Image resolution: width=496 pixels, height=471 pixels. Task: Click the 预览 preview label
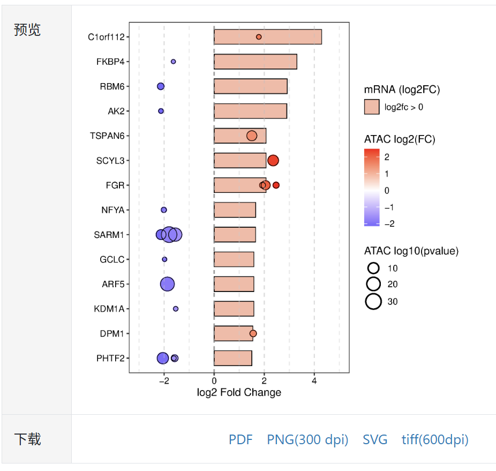tap(27, 30)
